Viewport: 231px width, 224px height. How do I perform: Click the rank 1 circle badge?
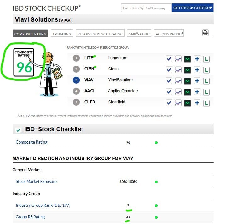coord(76,58)
